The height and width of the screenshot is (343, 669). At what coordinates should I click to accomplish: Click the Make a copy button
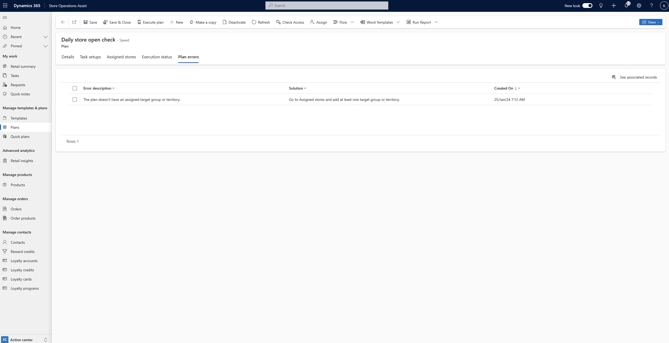click(203, 22)
